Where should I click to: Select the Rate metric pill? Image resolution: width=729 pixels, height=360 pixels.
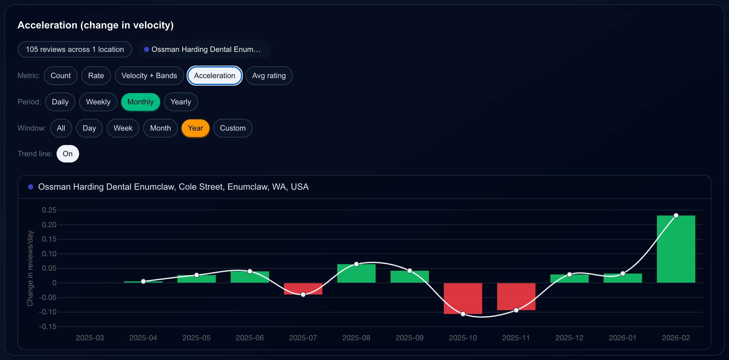coord(96,76)
